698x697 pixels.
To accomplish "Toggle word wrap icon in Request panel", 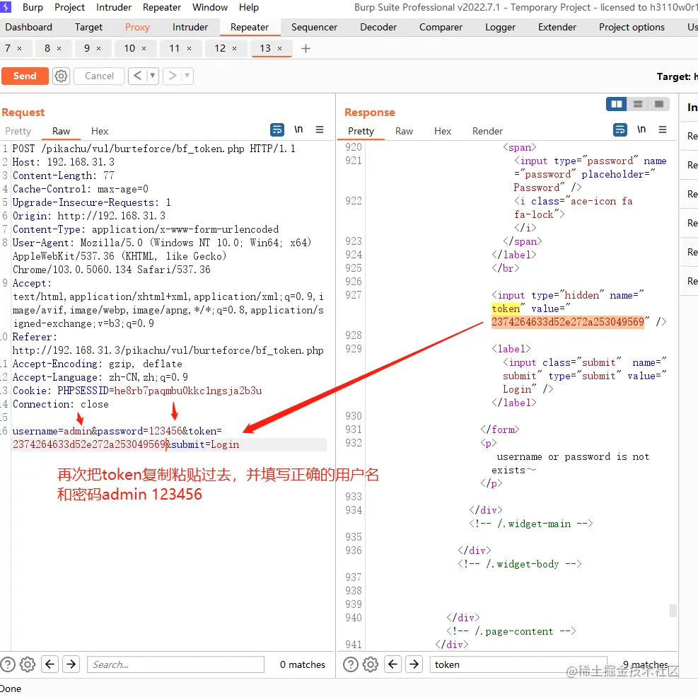I will 277,130.
